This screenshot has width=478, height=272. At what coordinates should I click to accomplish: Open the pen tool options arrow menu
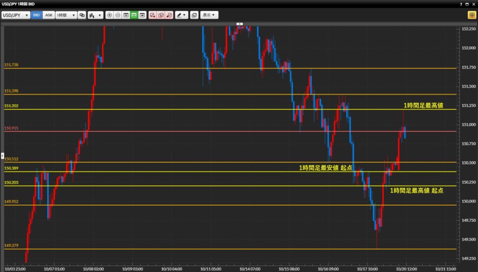[185, 15]
